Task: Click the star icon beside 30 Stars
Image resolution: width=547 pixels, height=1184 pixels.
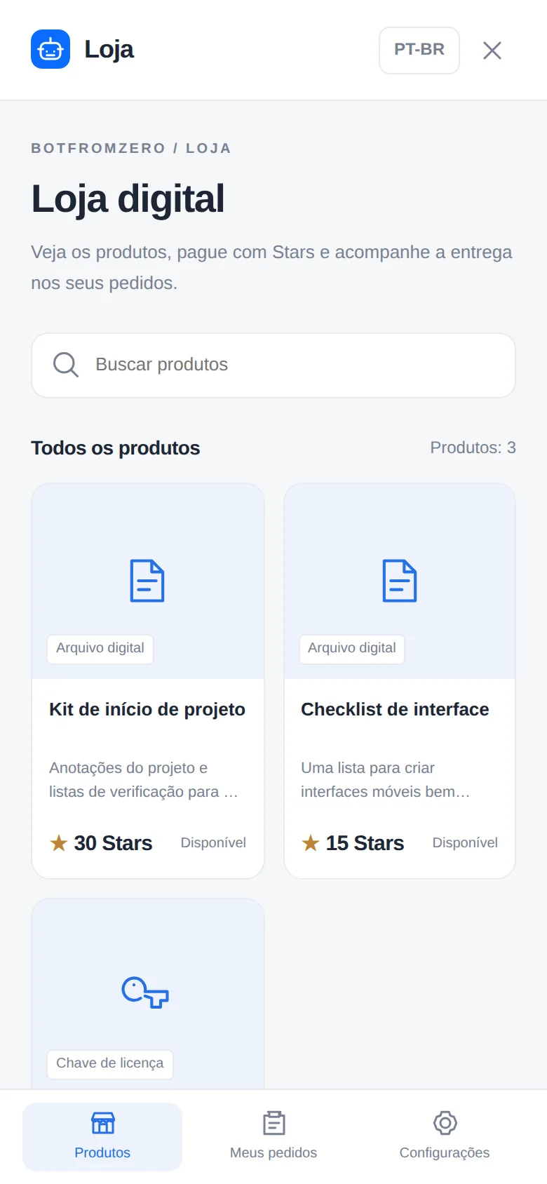Action: click(x=59, y=842)
